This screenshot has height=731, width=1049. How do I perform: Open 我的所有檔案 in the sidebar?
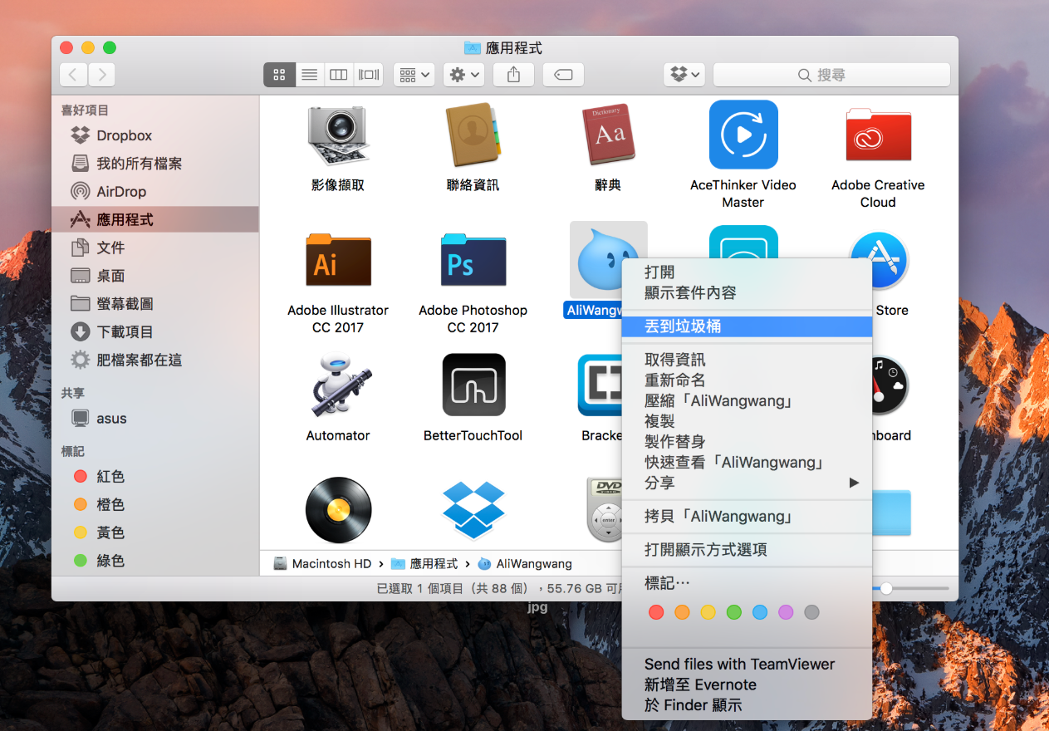click(155, 164)
